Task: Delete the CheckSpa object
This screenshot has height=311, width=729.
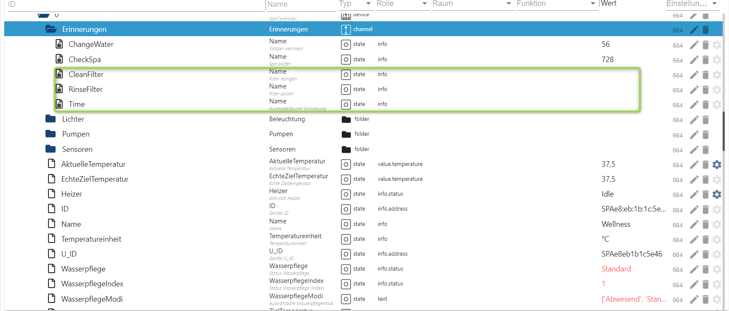Action: tap(706, 60)
